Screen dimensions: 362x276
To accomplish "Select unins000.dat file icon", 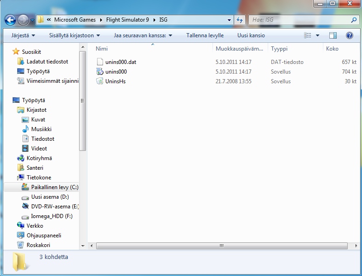I will click(100, 62).
